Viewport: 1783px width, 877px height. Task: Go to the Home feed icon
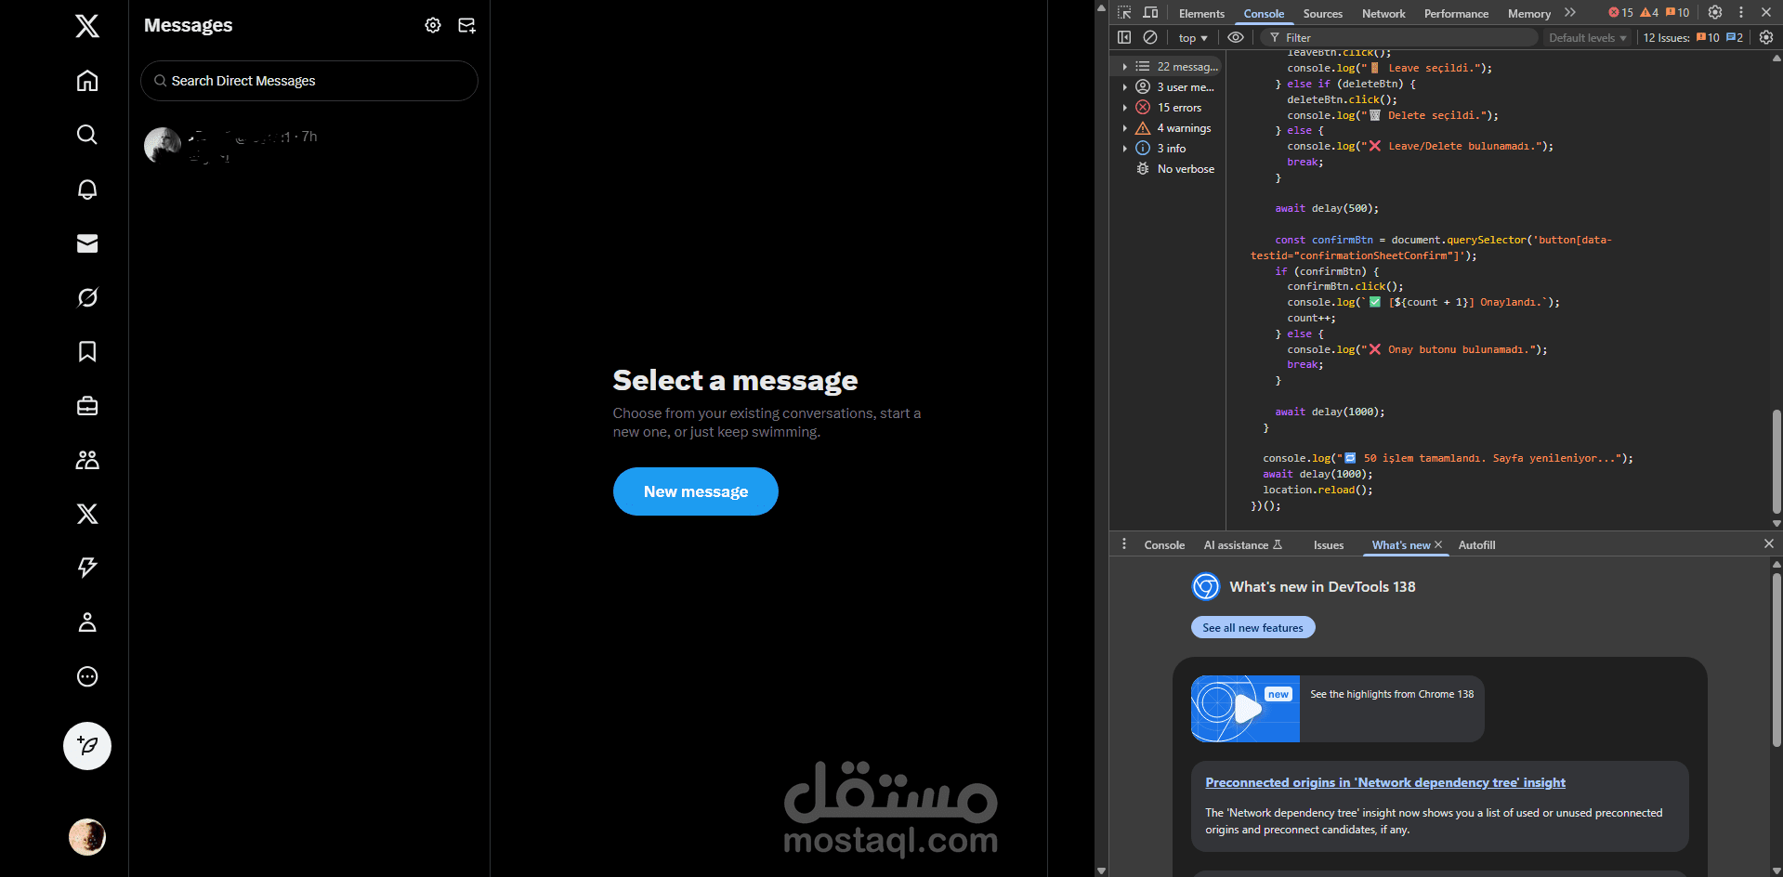87,81
